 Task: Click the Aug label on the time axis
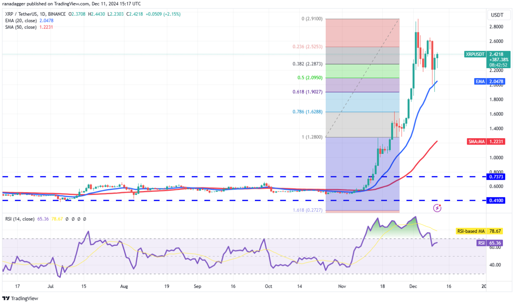tap(124, 287)
